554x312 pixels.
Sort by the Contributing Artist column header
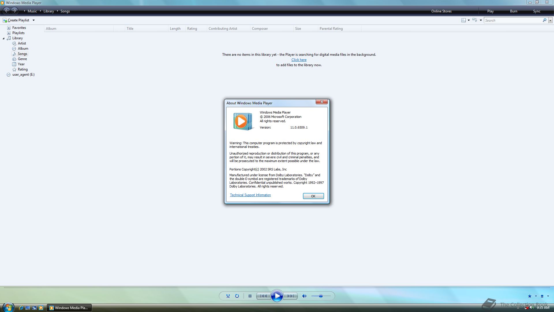click(x=229, y=29)
